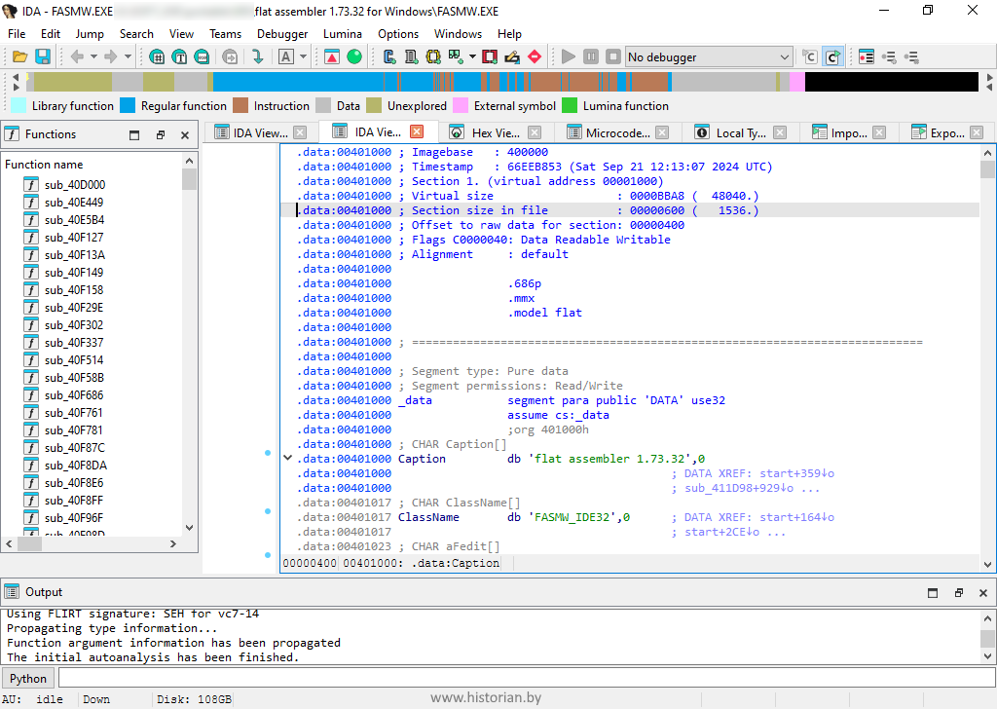Collapse the chevron beside the Caption line
This screenshot has height=709, width=997.
click(287, 458)
